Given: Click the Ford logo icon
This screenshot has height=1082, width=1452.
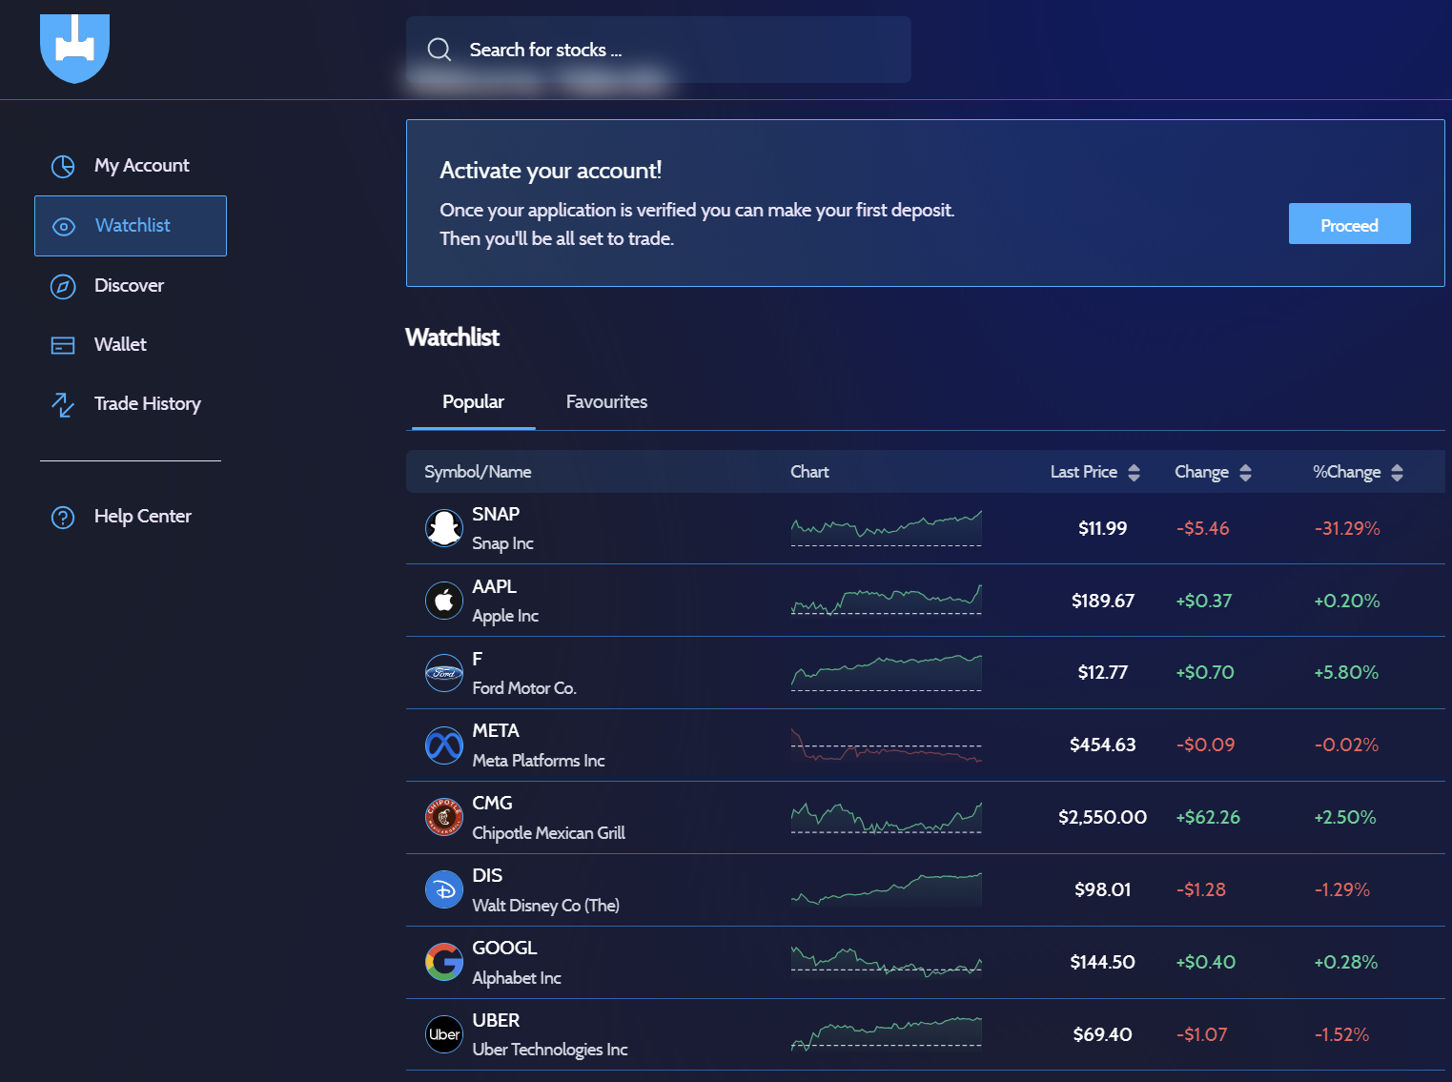Looking at the screenshot, I should tap(444, 672).
